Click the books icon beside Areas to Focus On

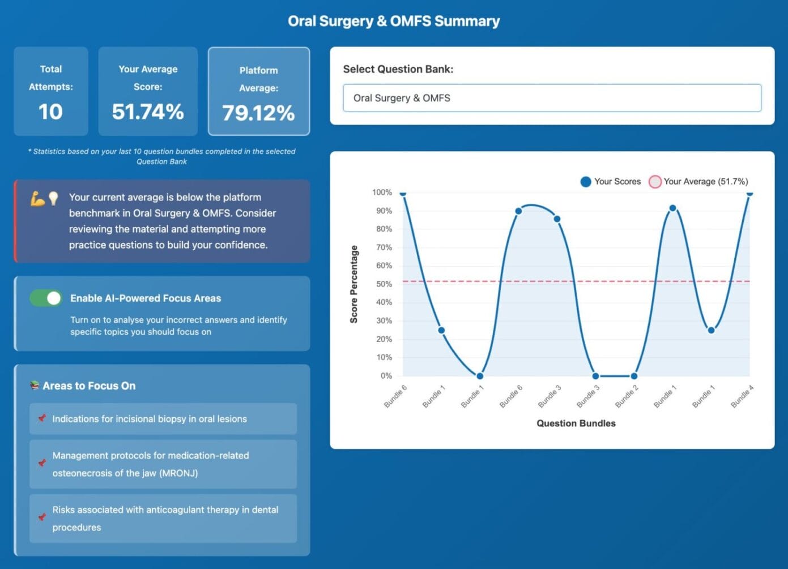(x=35, y=386)
